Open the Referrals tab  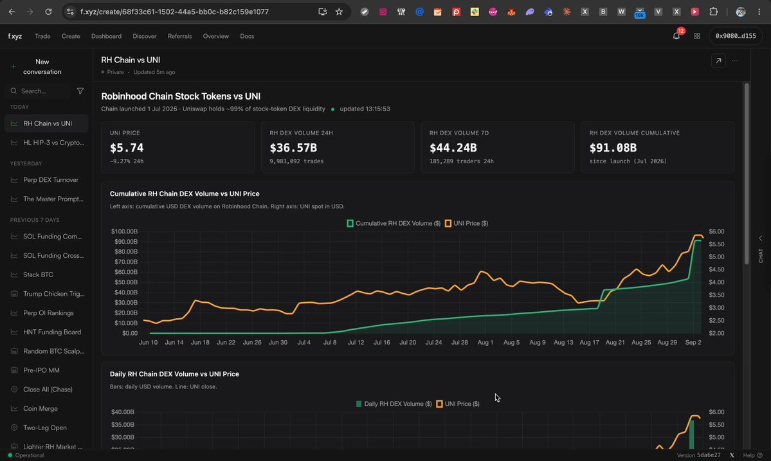[x=179, y=36]
